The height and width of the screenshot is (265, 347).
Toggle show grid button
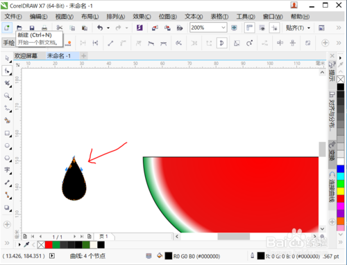click(x=262, y=28)
